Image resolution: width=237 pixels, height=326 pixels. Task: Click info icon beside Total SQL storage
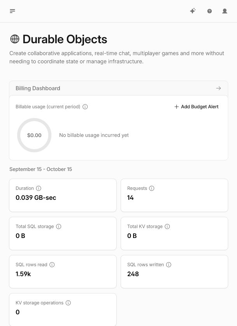pos(59,226)
